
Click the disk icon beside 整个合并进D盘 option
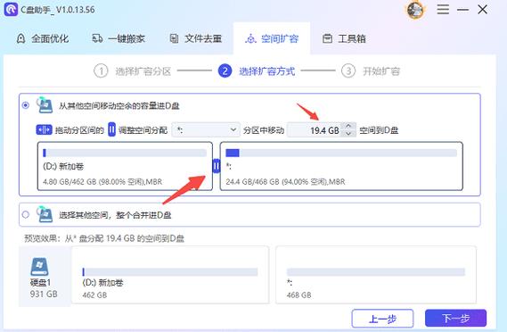[45, 214]
